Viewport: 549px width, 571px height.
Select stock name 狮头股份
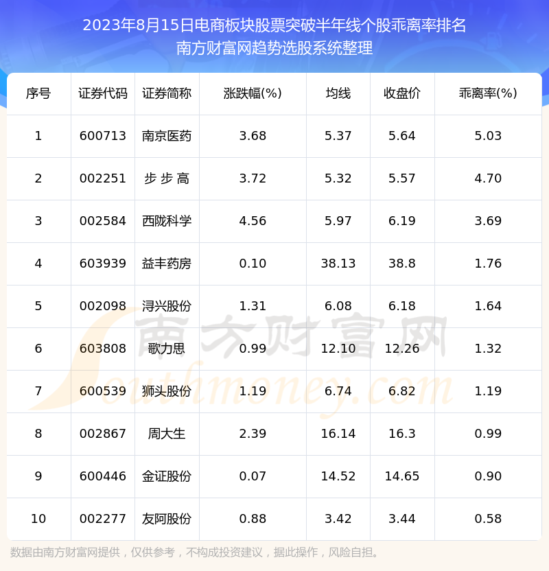167,391
